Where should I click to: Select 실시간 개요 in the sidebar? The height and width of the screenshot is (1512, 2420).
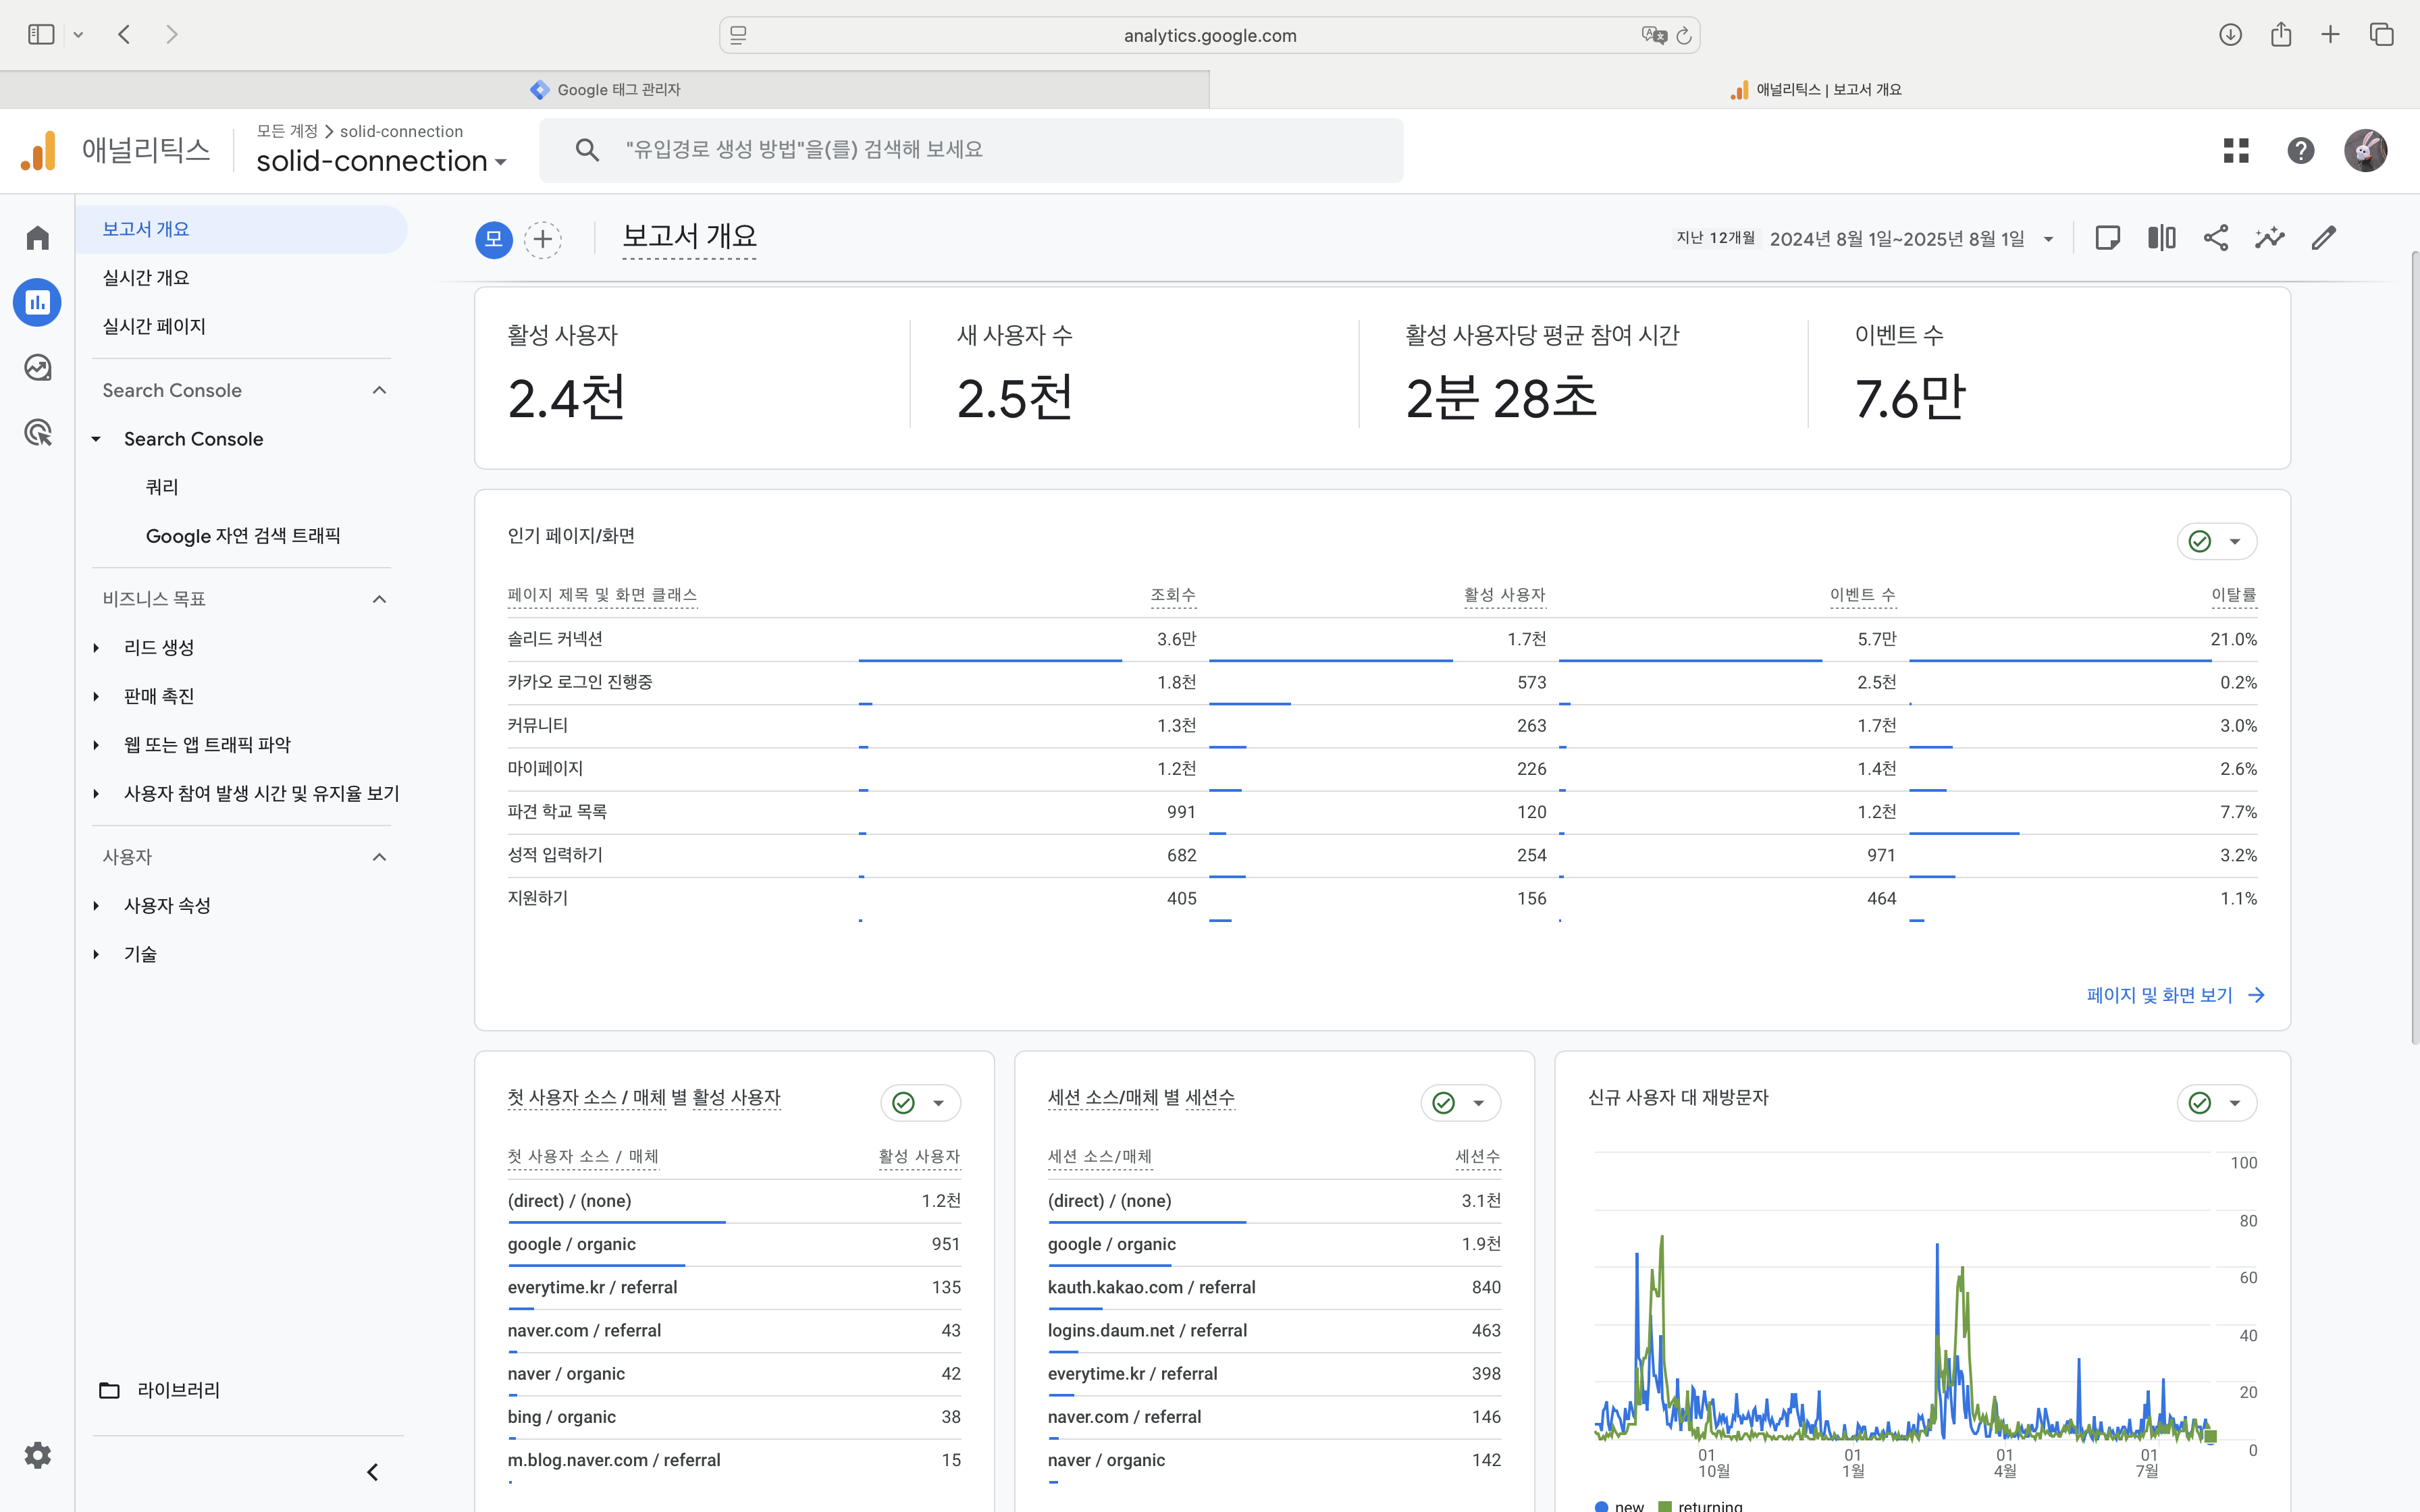(x=146, y=278)
